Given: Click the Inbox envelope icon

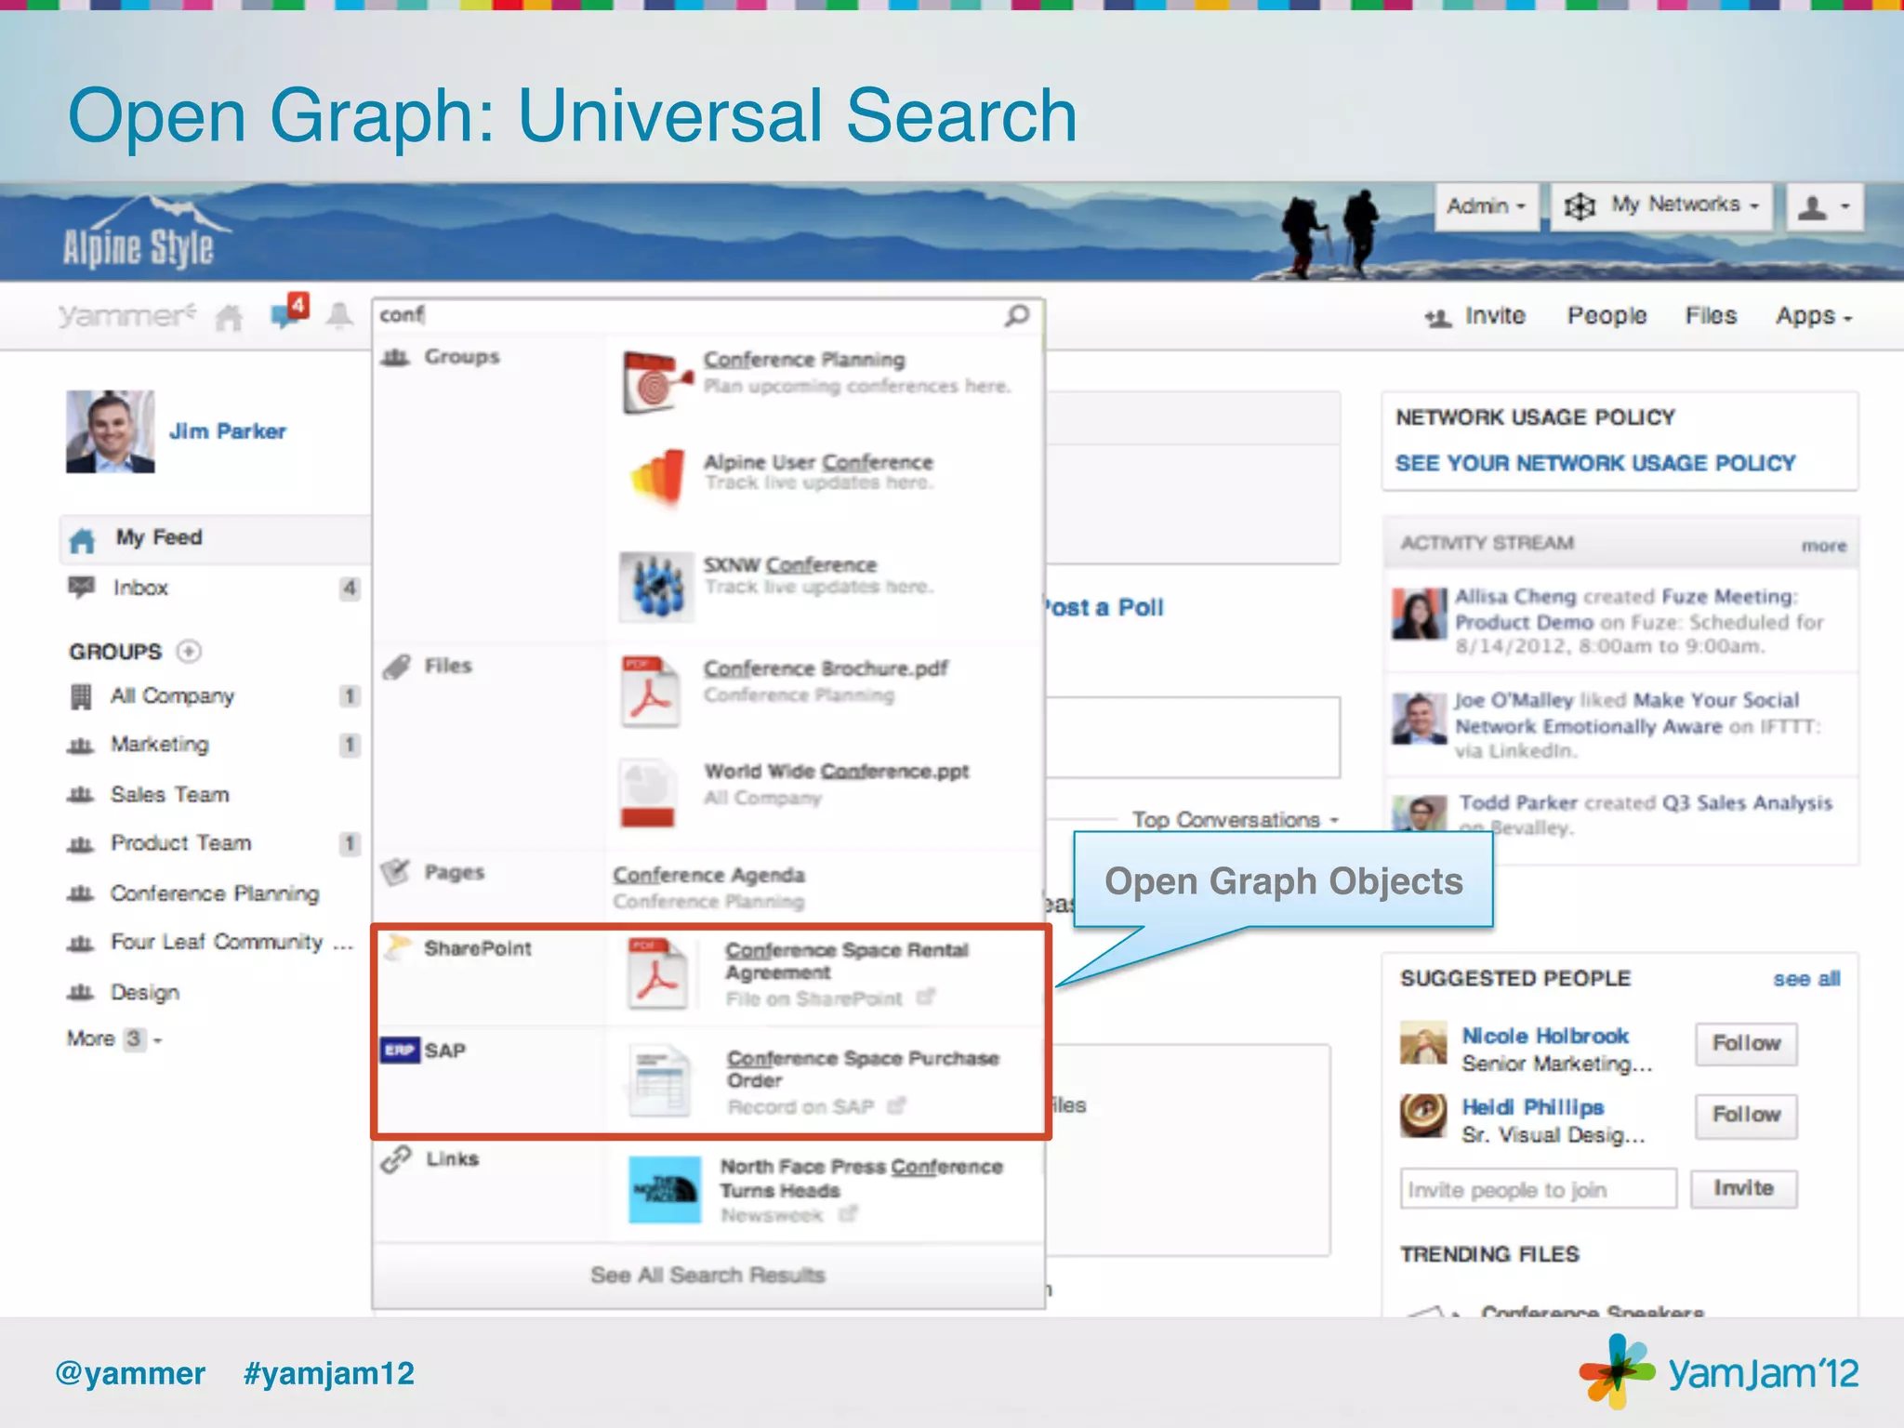Looking at the screenshot, I should click(82, 587).
